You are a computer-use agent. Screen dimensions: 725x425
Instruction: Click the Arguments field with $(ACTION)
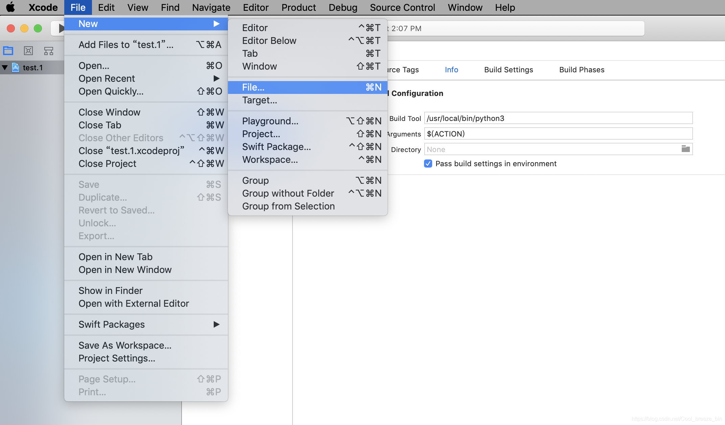(558, 134)
